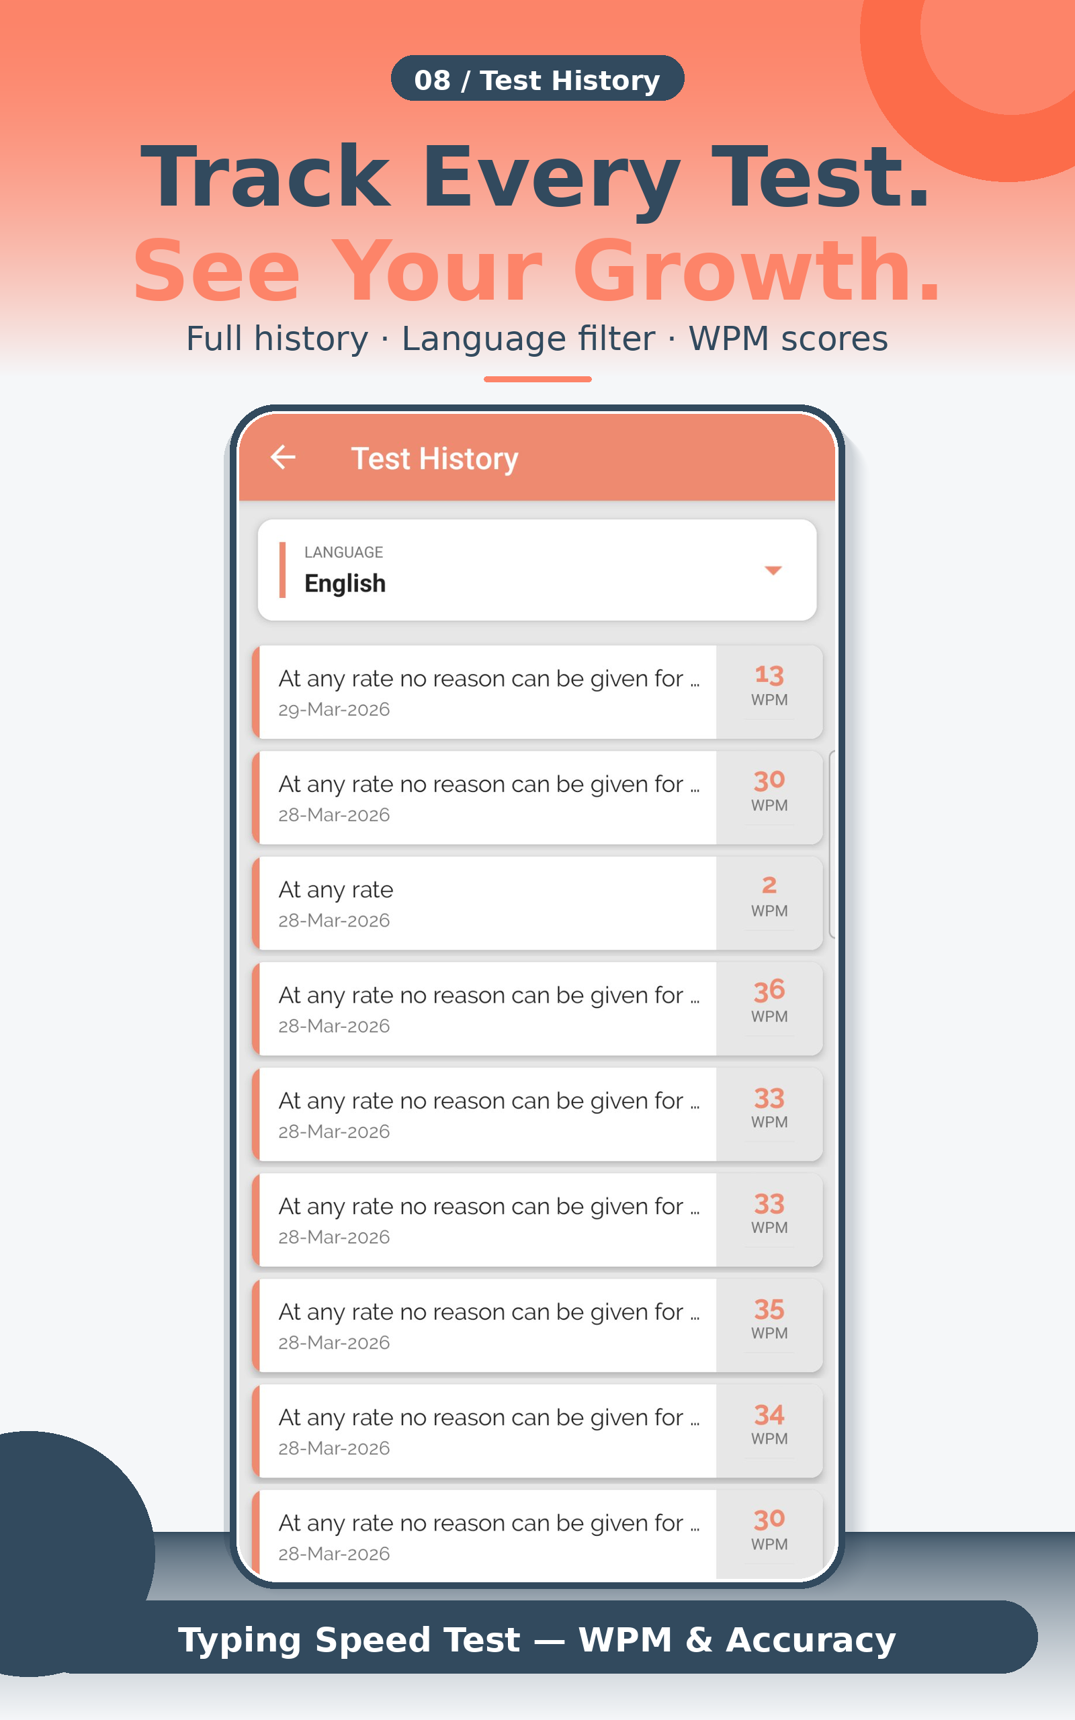The width and height of the screenshot is (1075, 1720).
Task: Click the 13 WPM score badge
Action: [x=769, y=691]
